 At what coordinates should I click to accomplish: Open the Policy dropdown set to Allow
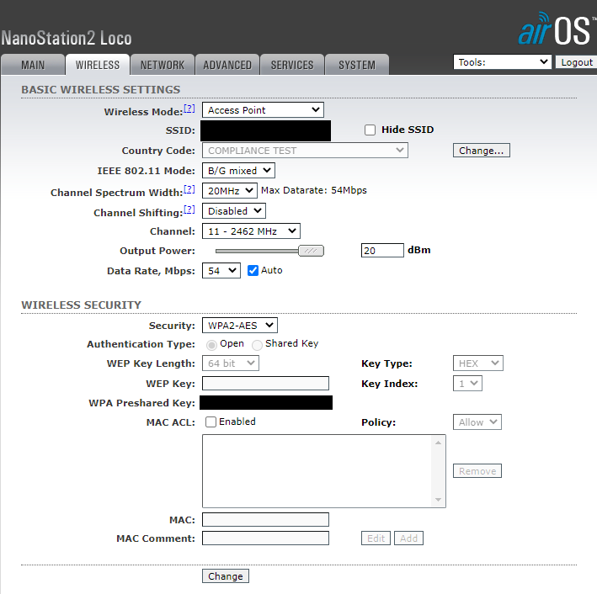(x=477, y=422)
